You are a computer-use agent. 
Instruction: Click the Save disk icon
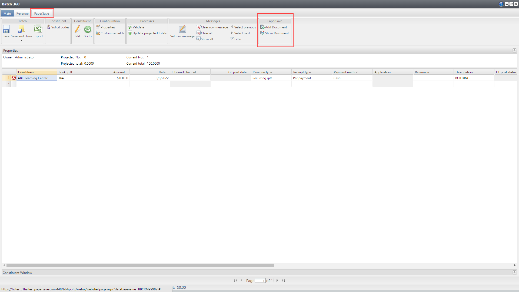tap(6, 29)
